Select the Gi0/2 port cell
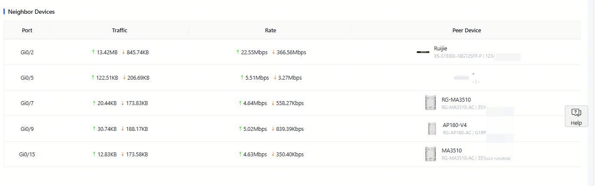This screenshot has height=186, width=595. (x=27, y=52)
